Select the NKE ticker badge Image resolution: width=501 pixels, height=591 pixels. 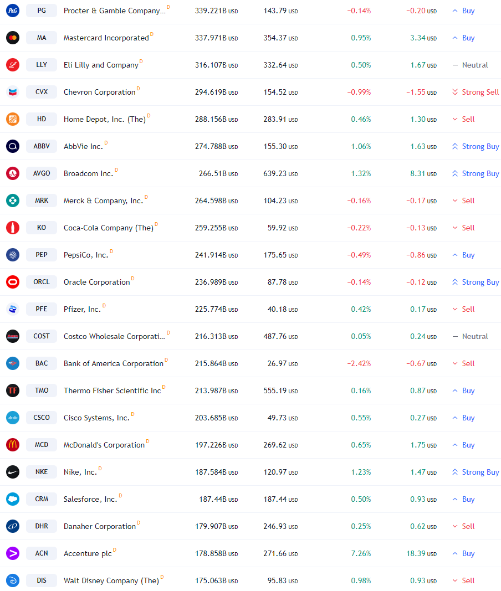click(42, 472)
